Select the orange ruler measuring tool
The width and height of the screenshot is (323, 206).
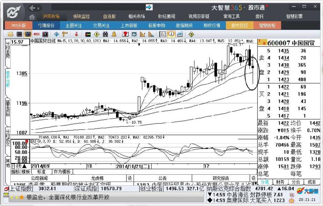tap(65, 34)
